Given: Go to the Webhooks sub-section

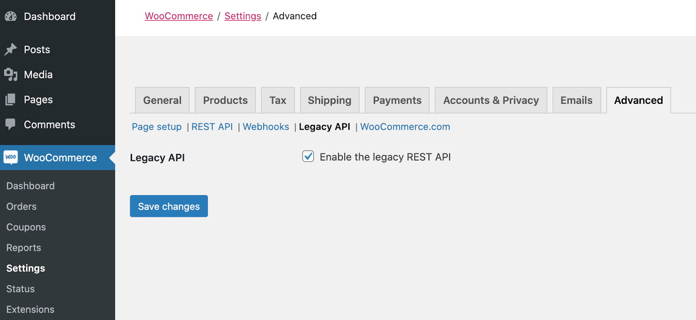Looking at the screenshot, I should point(266,127).
